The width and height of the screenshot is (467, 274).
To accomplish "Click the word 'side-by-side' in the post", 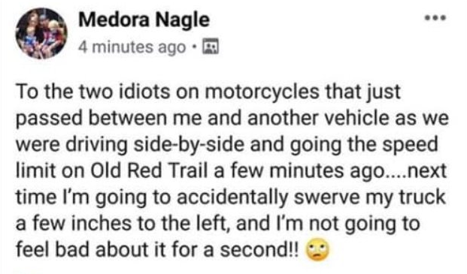I will point(189,145).
